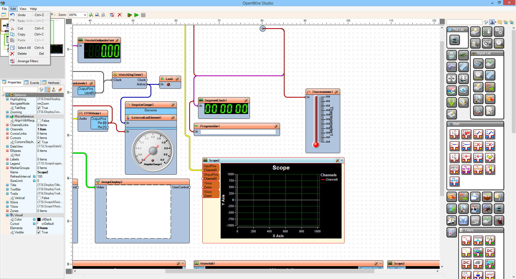
Task: Switch to the Events tab
Action: 32,83
